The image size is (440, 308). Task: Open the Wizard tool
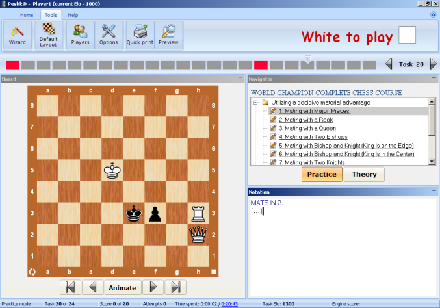point(17,36)
